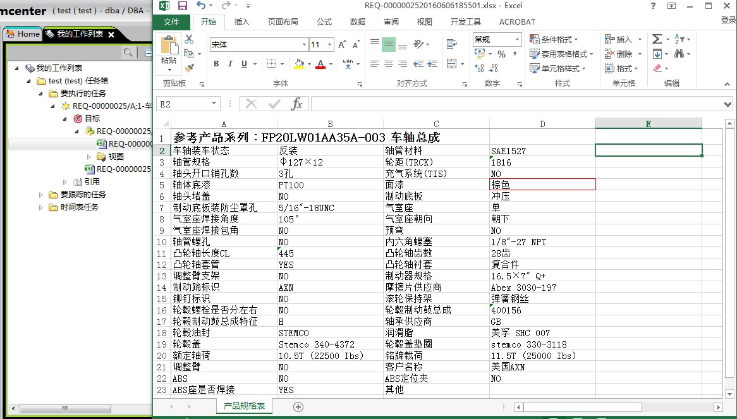Click the Cut scissors icon
This screenshot has height=419, width=737.
[x=189, y=39]
